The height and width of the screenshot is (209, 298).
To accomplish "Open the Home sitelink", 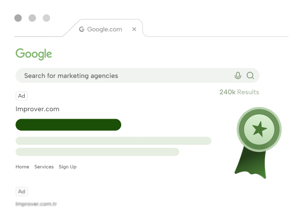I will click(x=22, y=167).
